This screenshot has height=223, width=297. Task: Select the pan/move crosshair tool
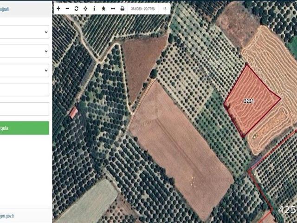click(85, 8)
